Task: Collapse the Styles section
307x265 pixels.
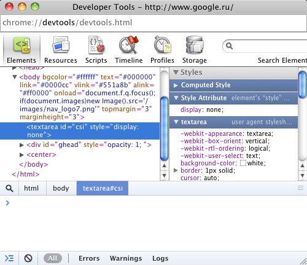Action: [176, 72]
